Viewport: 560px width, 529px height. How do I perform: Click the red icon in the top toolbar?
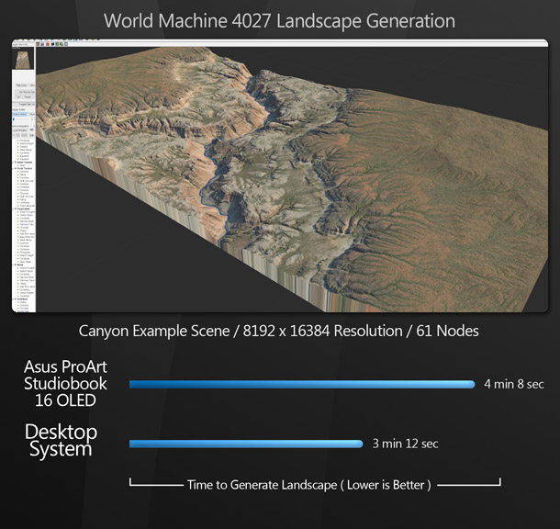tap(48, 44)
